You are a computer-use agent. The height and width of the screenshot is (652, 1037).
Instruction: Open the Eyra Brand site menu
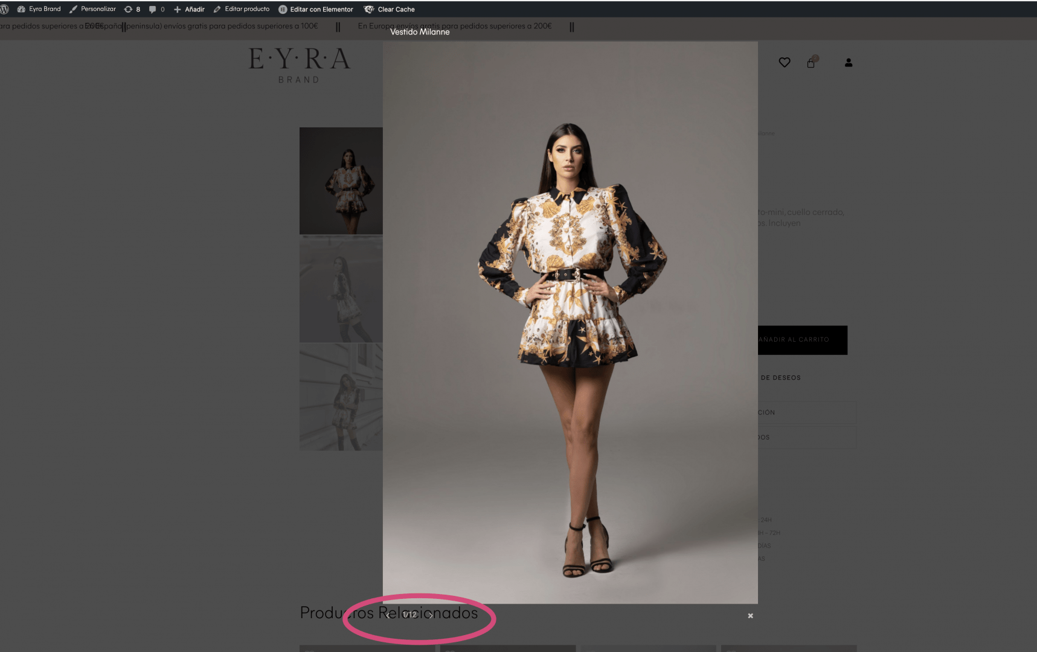coord(39,9)
